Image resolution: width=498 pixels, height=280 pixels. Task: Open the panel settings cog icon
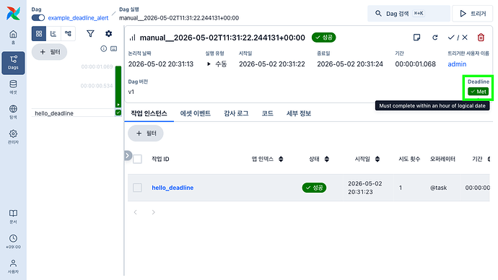(x=108, y=34)
